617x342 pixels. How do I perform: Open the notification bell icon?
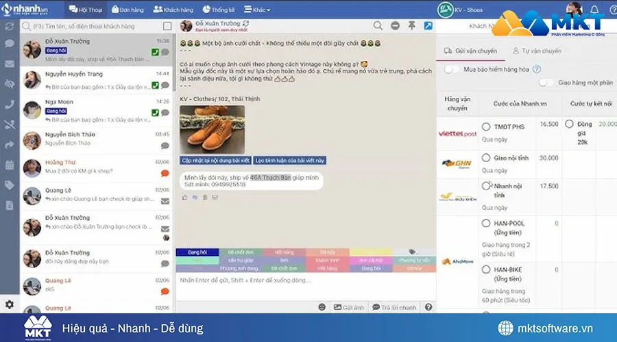594,10
